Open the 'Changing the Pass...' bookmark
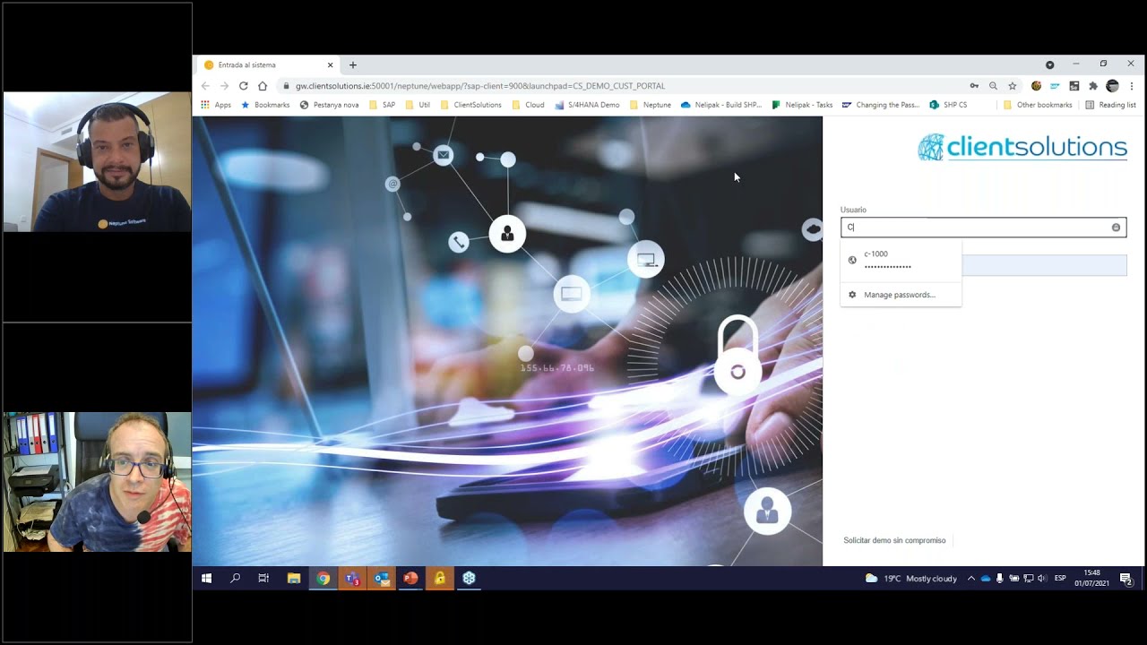 pos(881,105)
